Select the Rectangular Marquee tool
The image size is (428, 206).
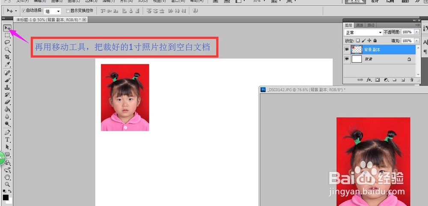(x=7, y=35)
